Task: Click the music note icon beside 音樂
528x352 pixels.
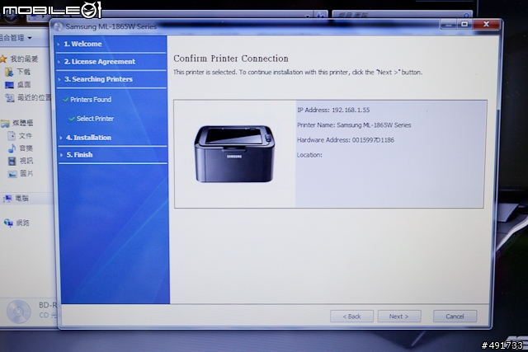Action: pyautogui.click(x=12, y=148)
